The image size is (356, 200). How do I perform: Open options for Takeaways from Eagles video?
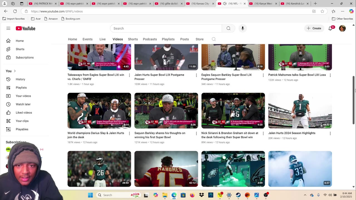click(x=129, y=75)
